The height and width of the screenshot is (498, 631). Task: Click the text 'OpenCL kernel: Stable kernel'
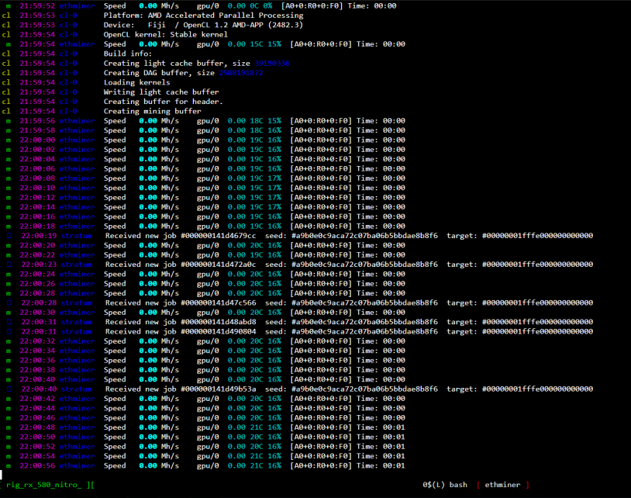(165, 35)
